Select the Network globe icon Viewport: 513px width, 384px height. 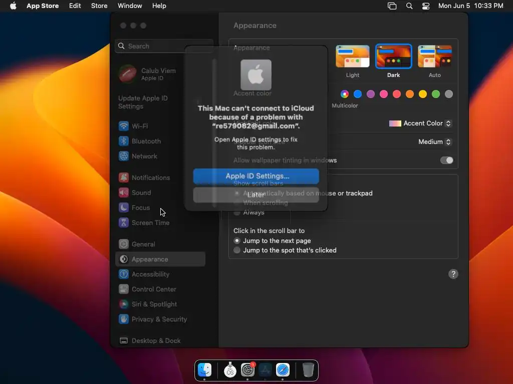[x=123, y=156]
